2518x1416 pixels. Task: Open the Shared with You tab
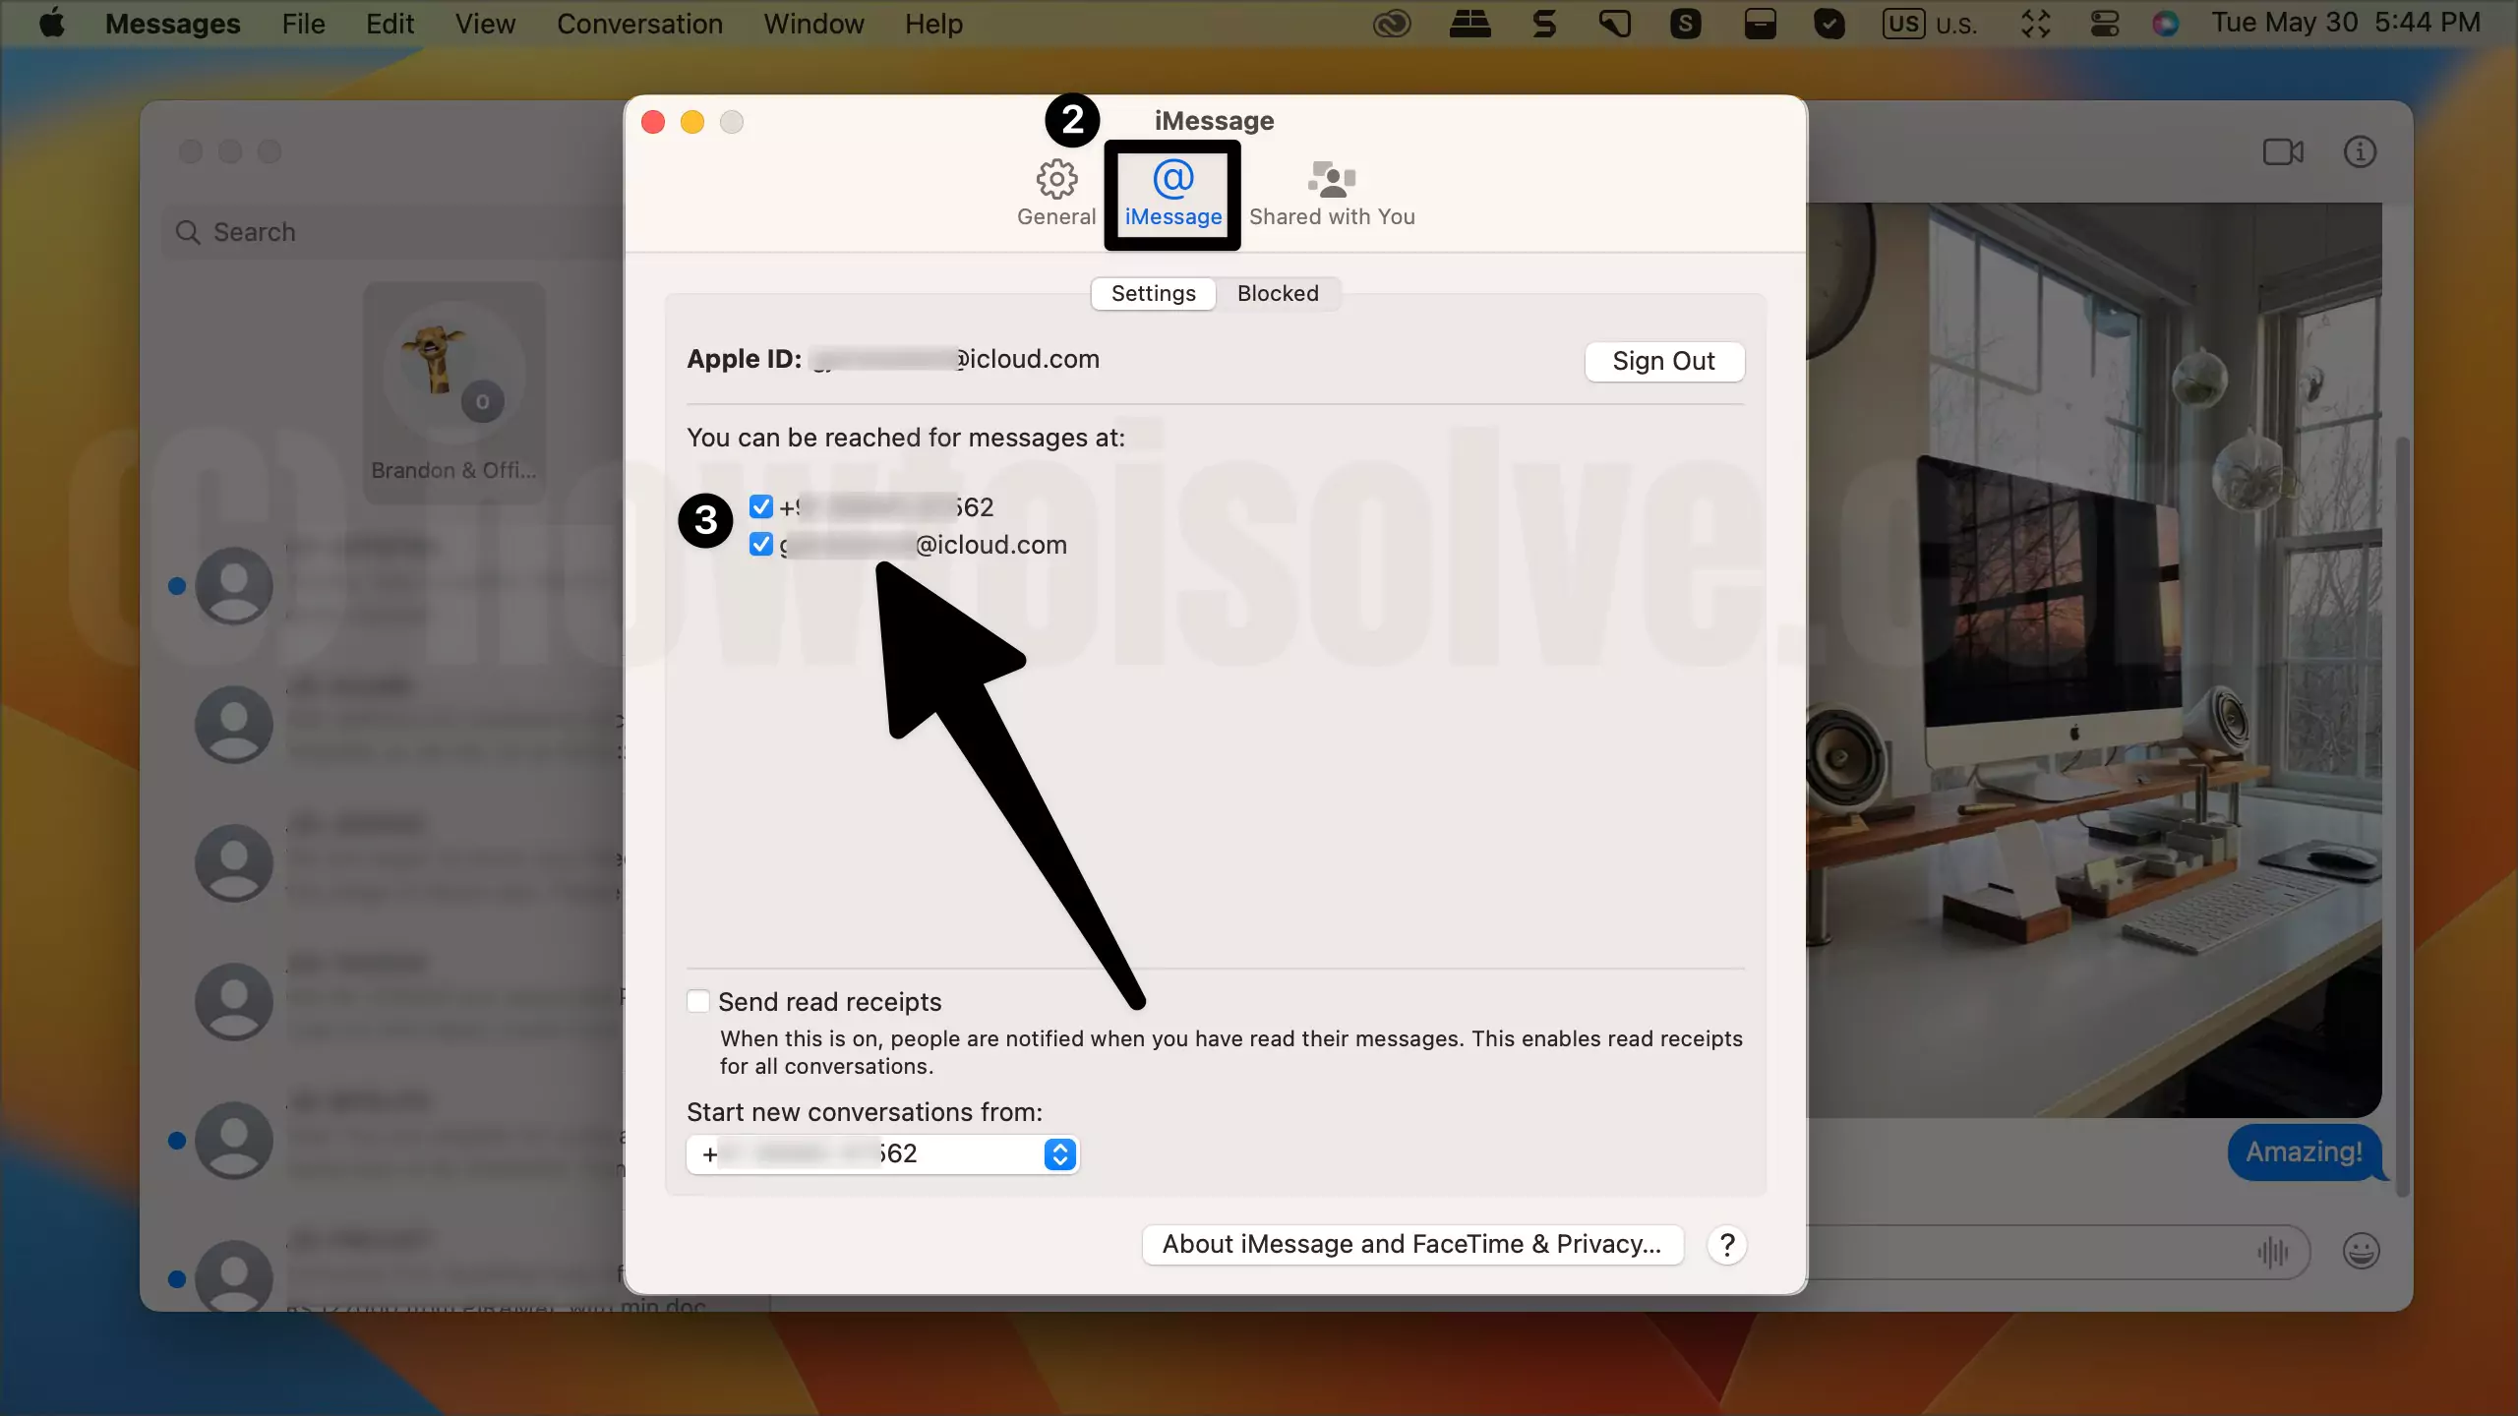[1332, 194]
